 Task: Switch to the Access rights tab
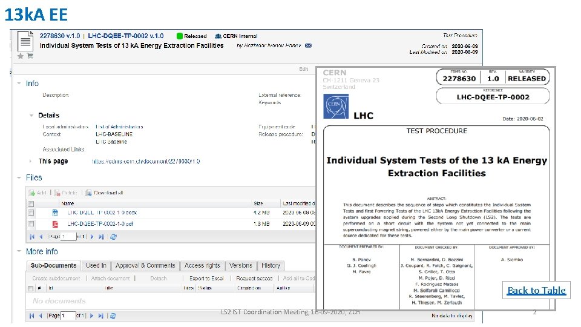pos(202,265)
